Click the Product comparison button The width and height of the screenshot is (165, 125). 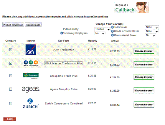click(x=13, y=25)
